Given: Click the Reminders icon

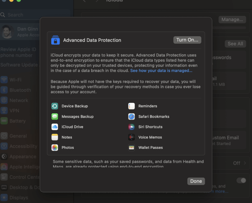Looking at the screenshot, I should click(131, 106).
